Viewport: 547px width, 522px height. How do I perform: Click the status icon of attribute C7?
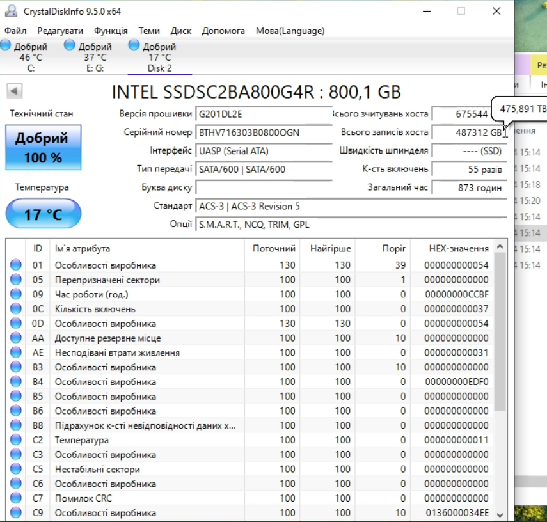click(16, 498)
